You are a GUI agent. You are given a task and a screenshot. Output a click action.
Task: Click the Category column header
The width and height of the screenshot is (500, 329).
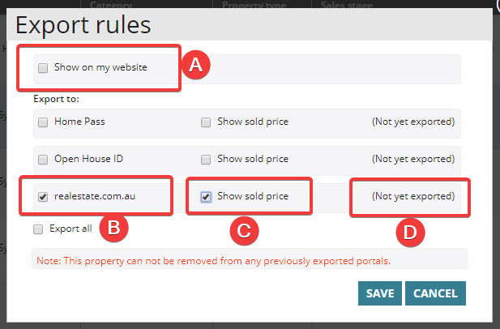coord(111,4)
